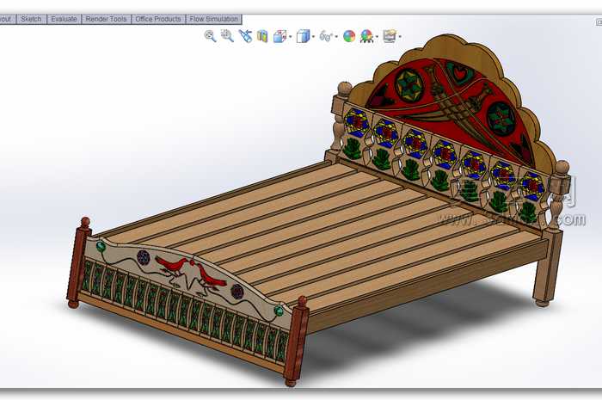Switch to the Sketch tab
This screenshot has width=602, height=400.
(x=31, y=19)
